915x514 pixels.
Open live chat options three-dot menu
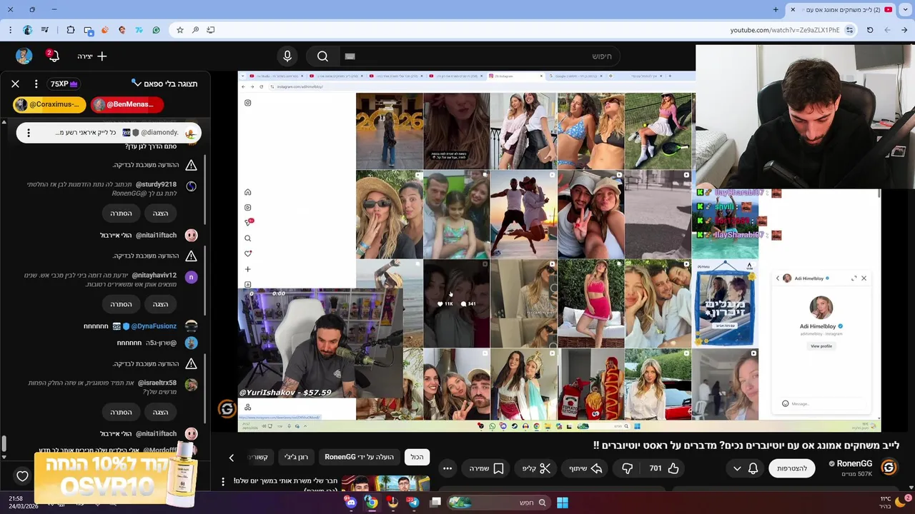click(x=36, y=84)
